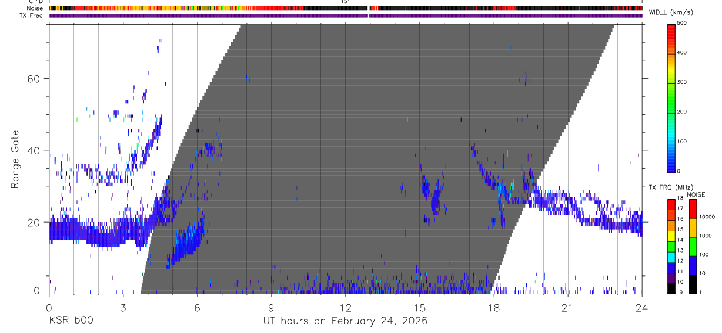Click the 151 CPID value at top

point(345,2)
